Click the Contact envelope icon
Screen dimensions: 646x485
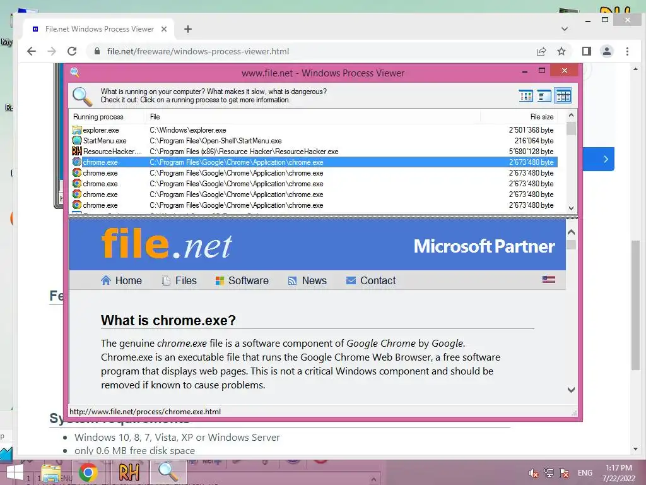(351, 280)
